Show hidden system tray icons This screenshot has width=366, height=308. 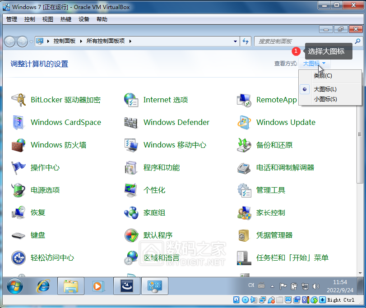pos(272,286)
